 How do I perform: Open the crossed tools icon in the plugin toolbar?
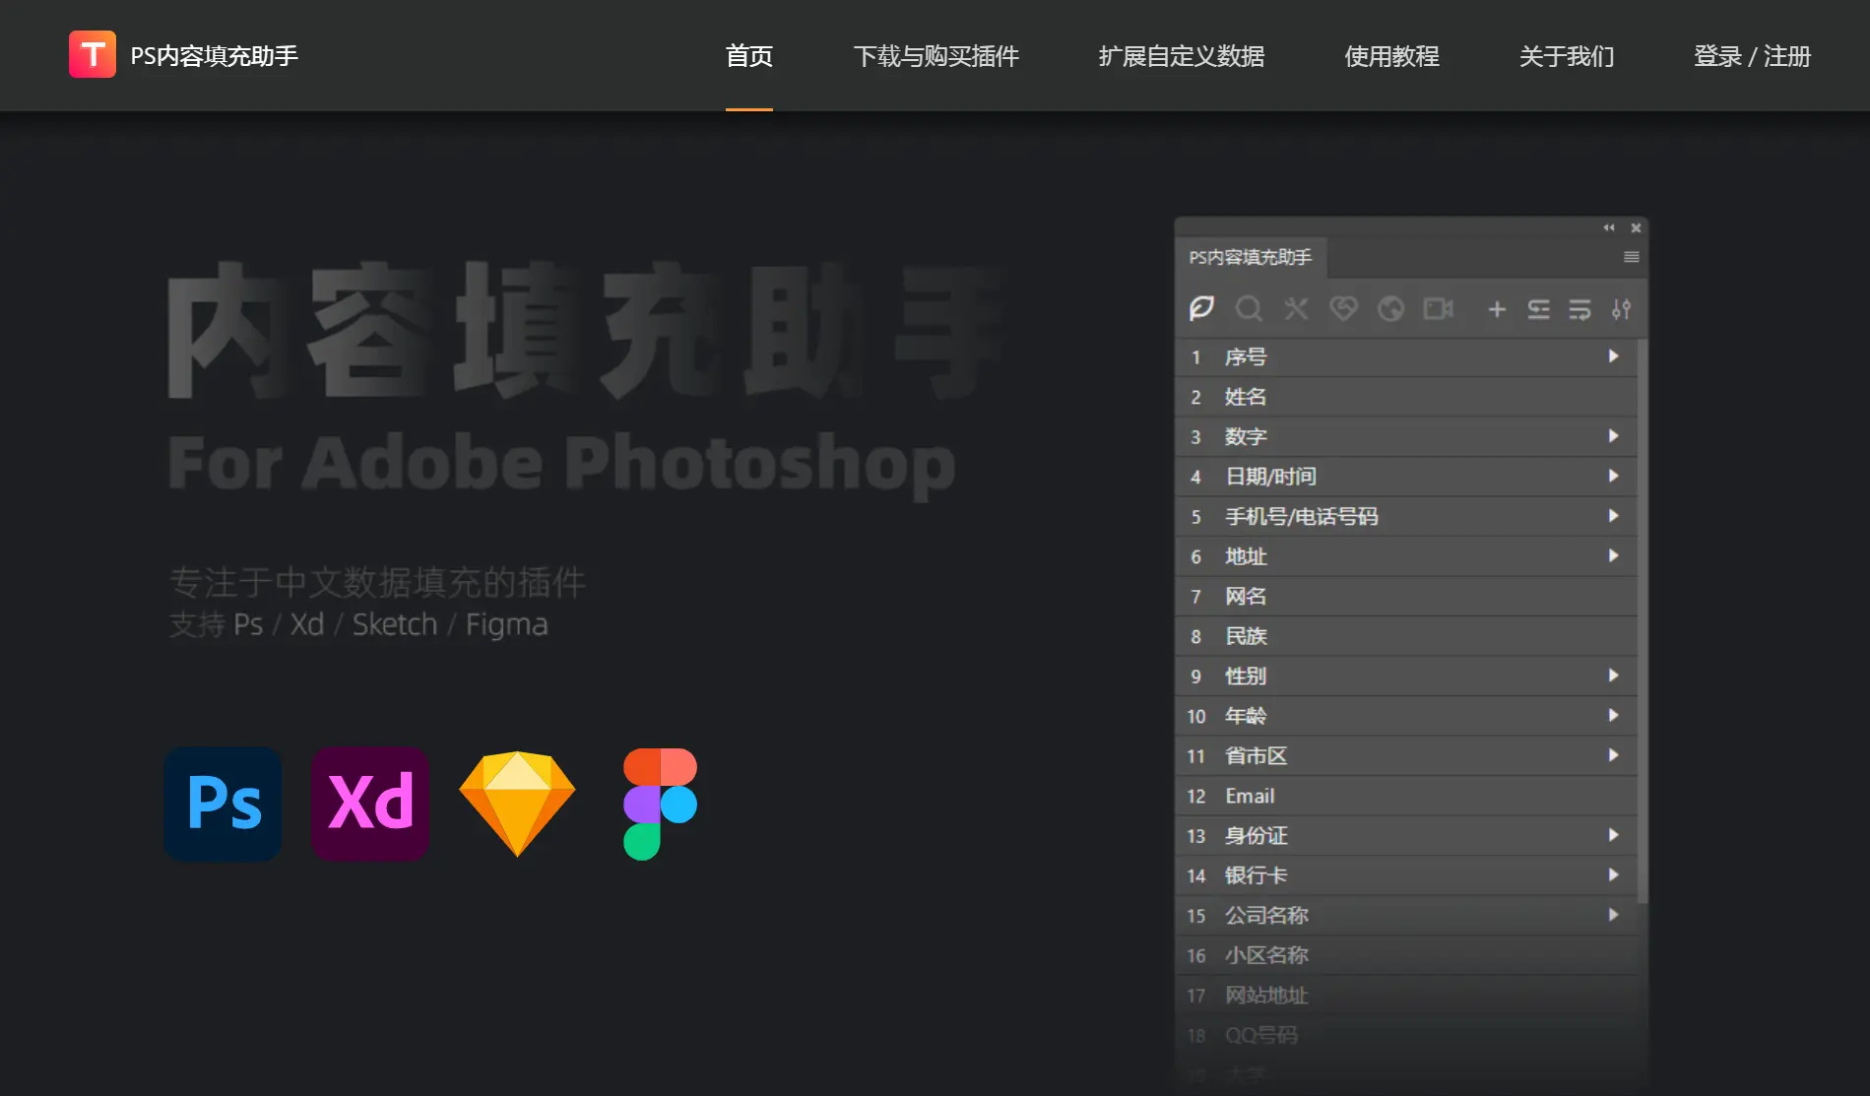pyautogui.click(x=1296, y=309)
